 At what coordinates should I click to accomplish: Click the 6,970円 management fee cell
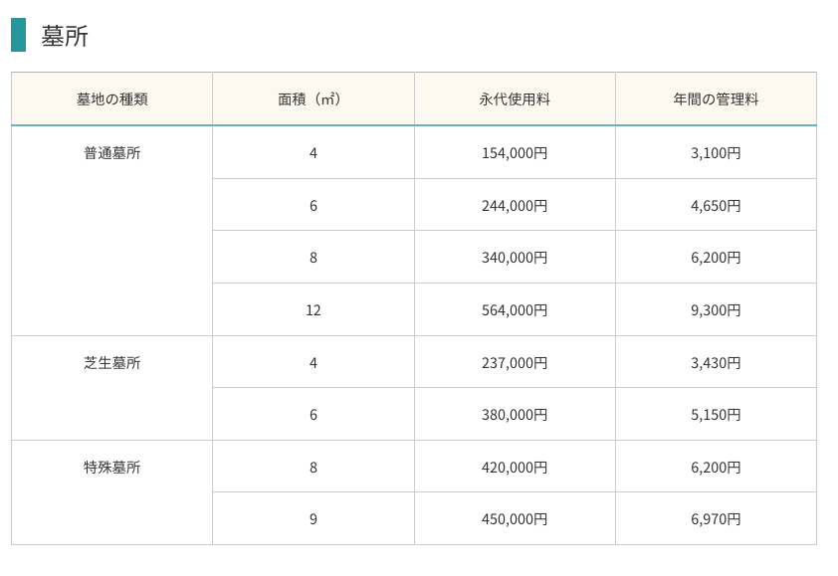tap(717, 519)
